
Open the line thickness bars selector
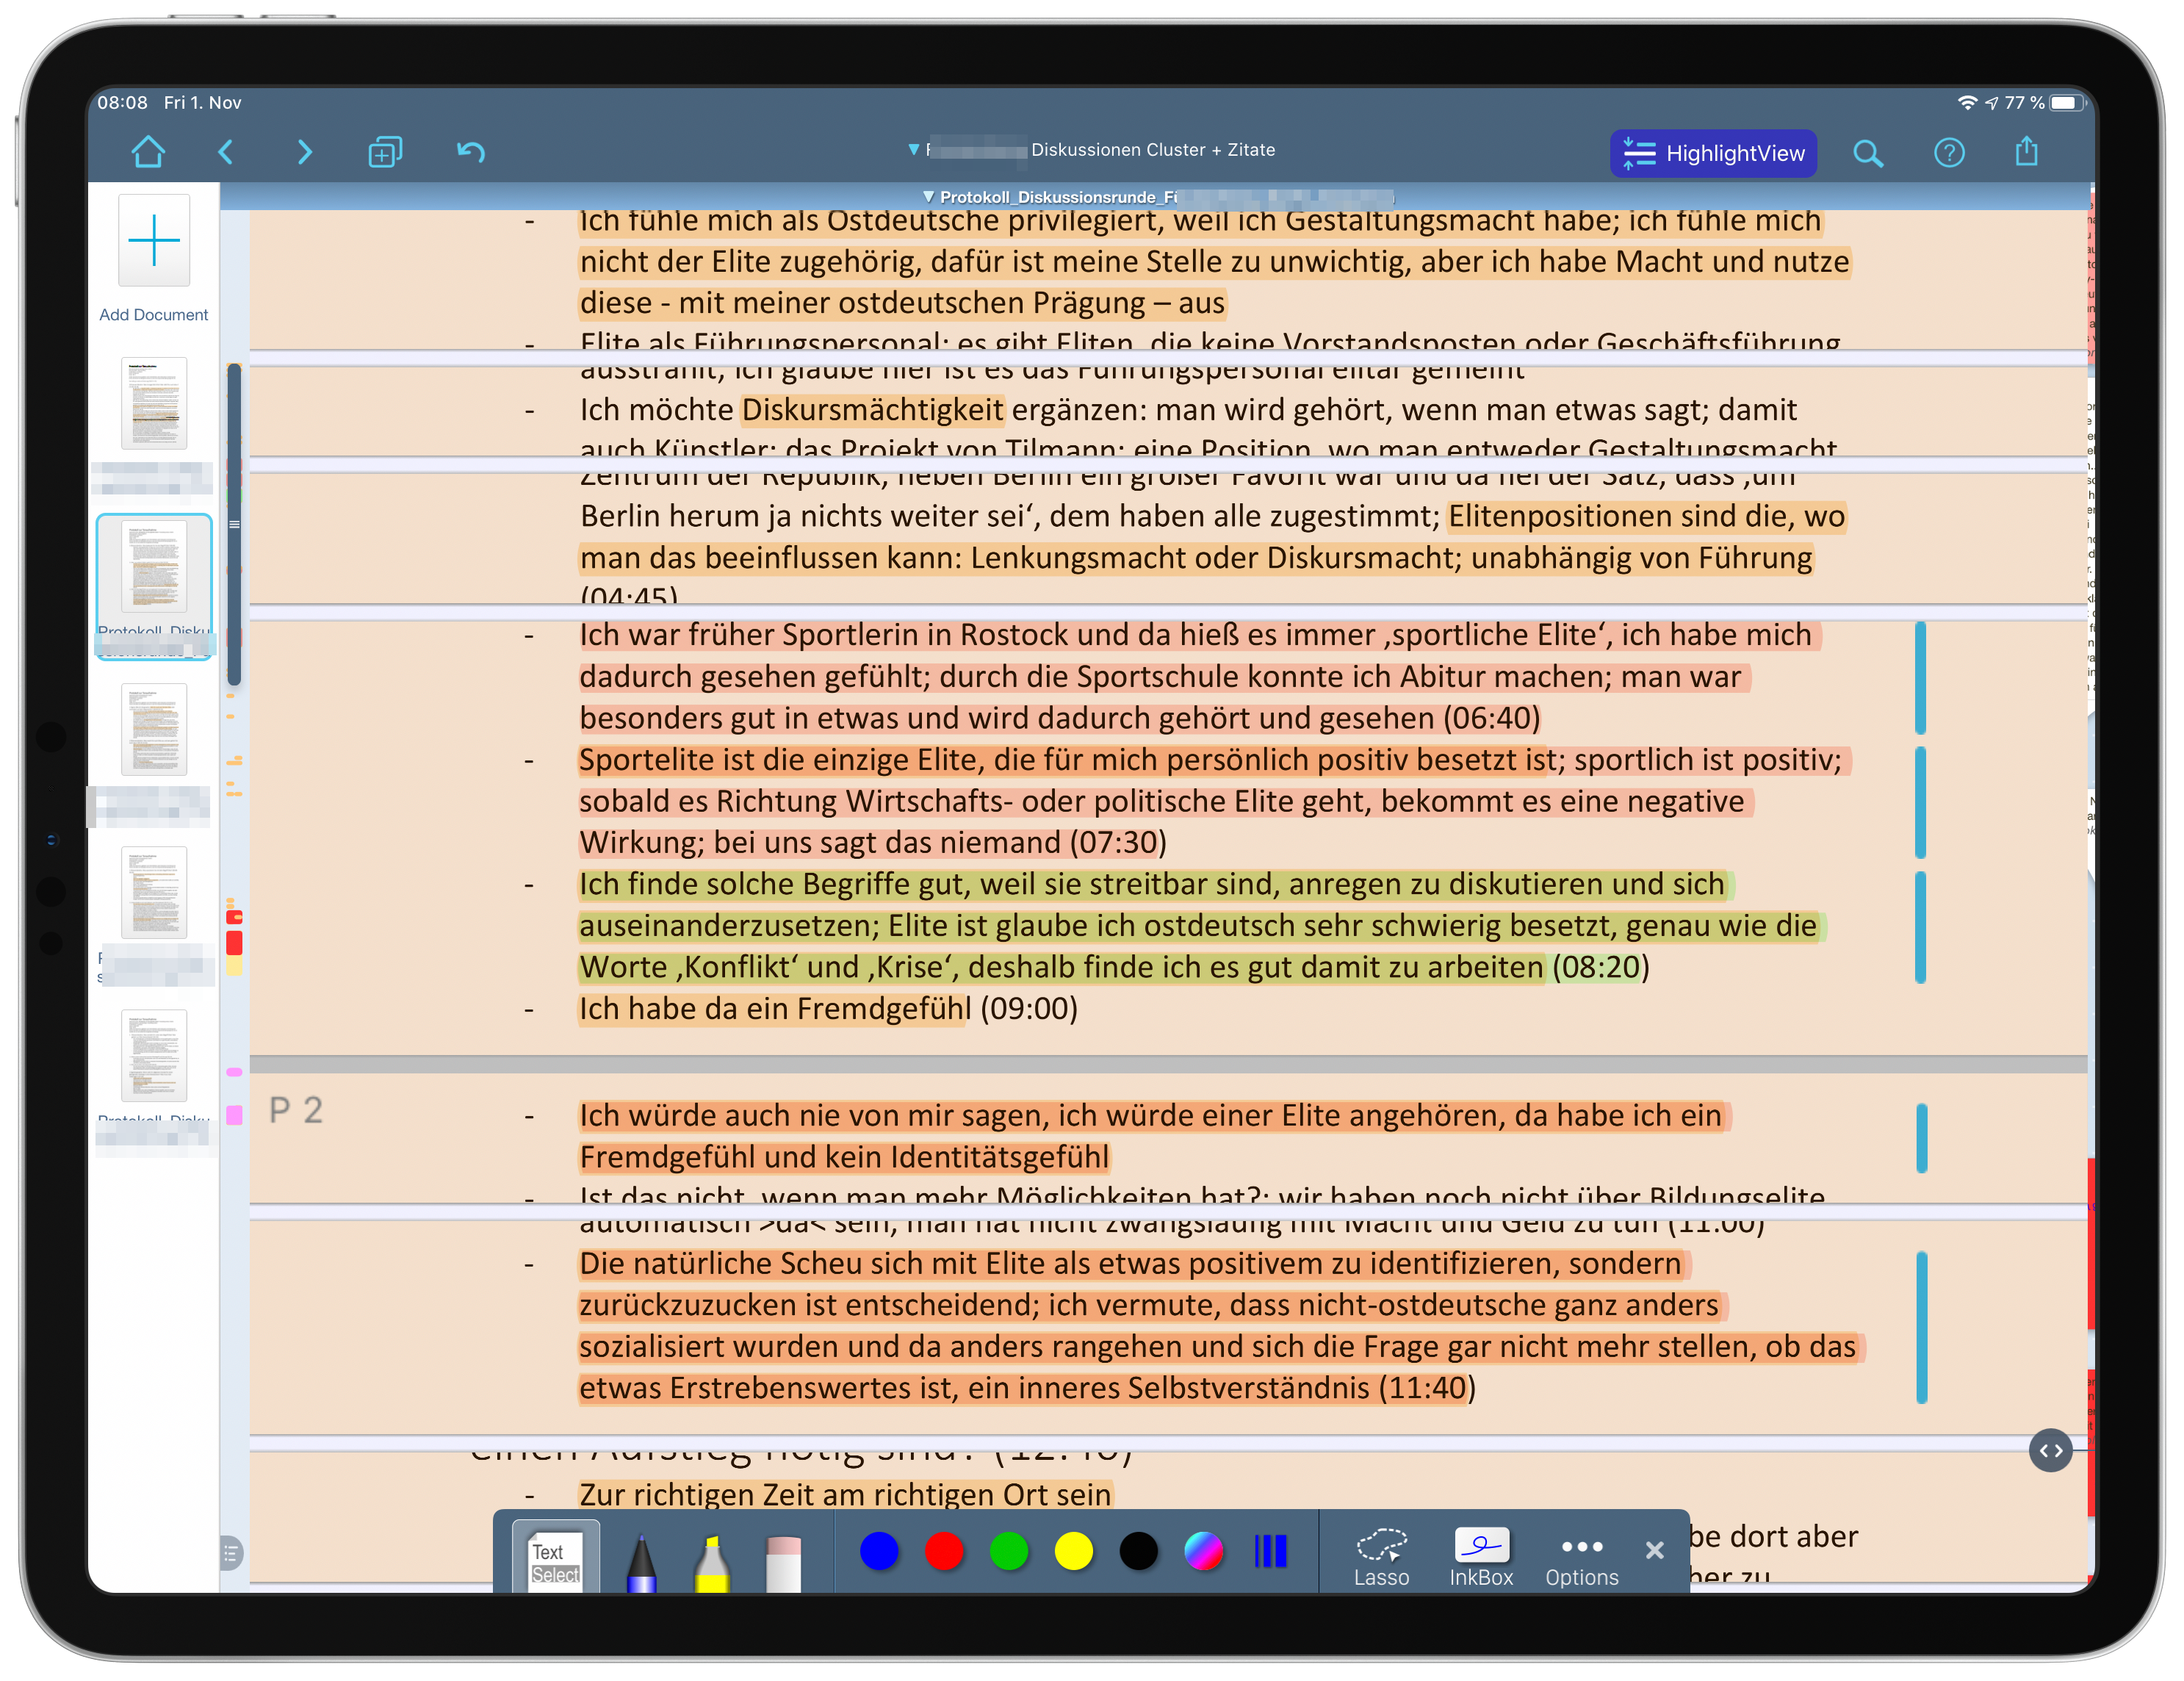pyautogui.click(x=1270, y=1551)
